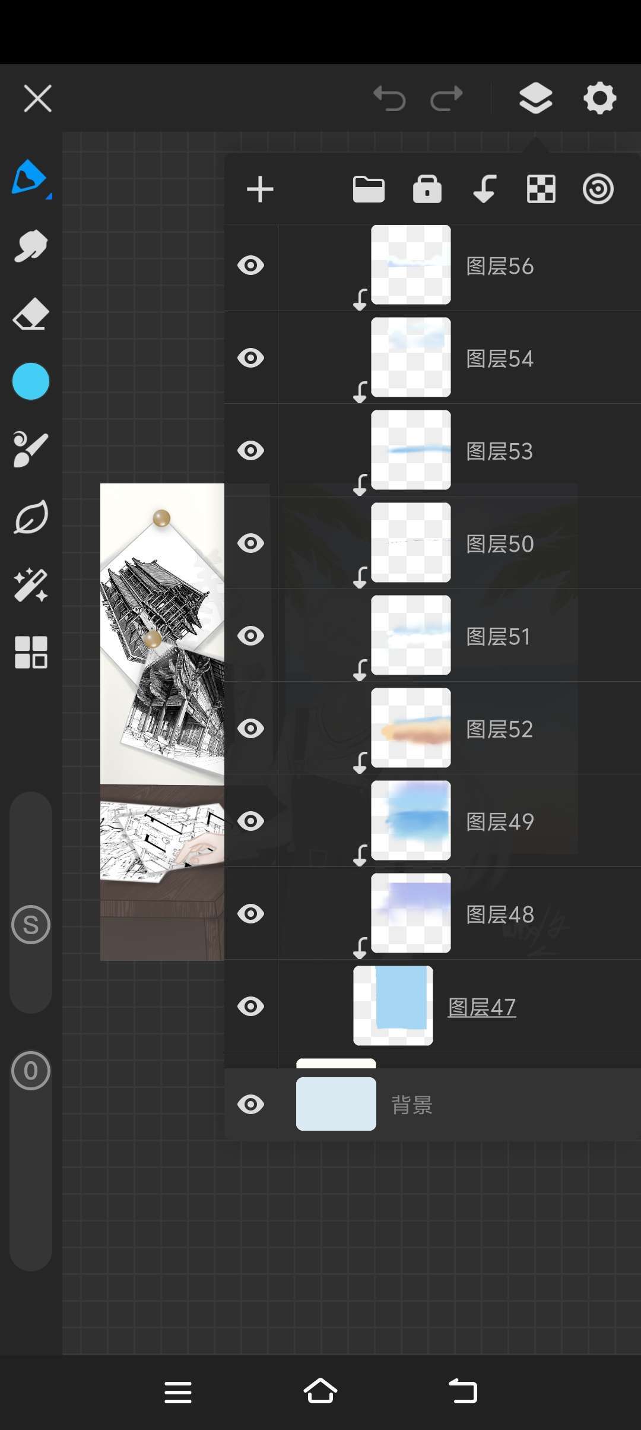
Task: Tap the 图层48 purple thumbnail
Action: (x=411, y=913)
